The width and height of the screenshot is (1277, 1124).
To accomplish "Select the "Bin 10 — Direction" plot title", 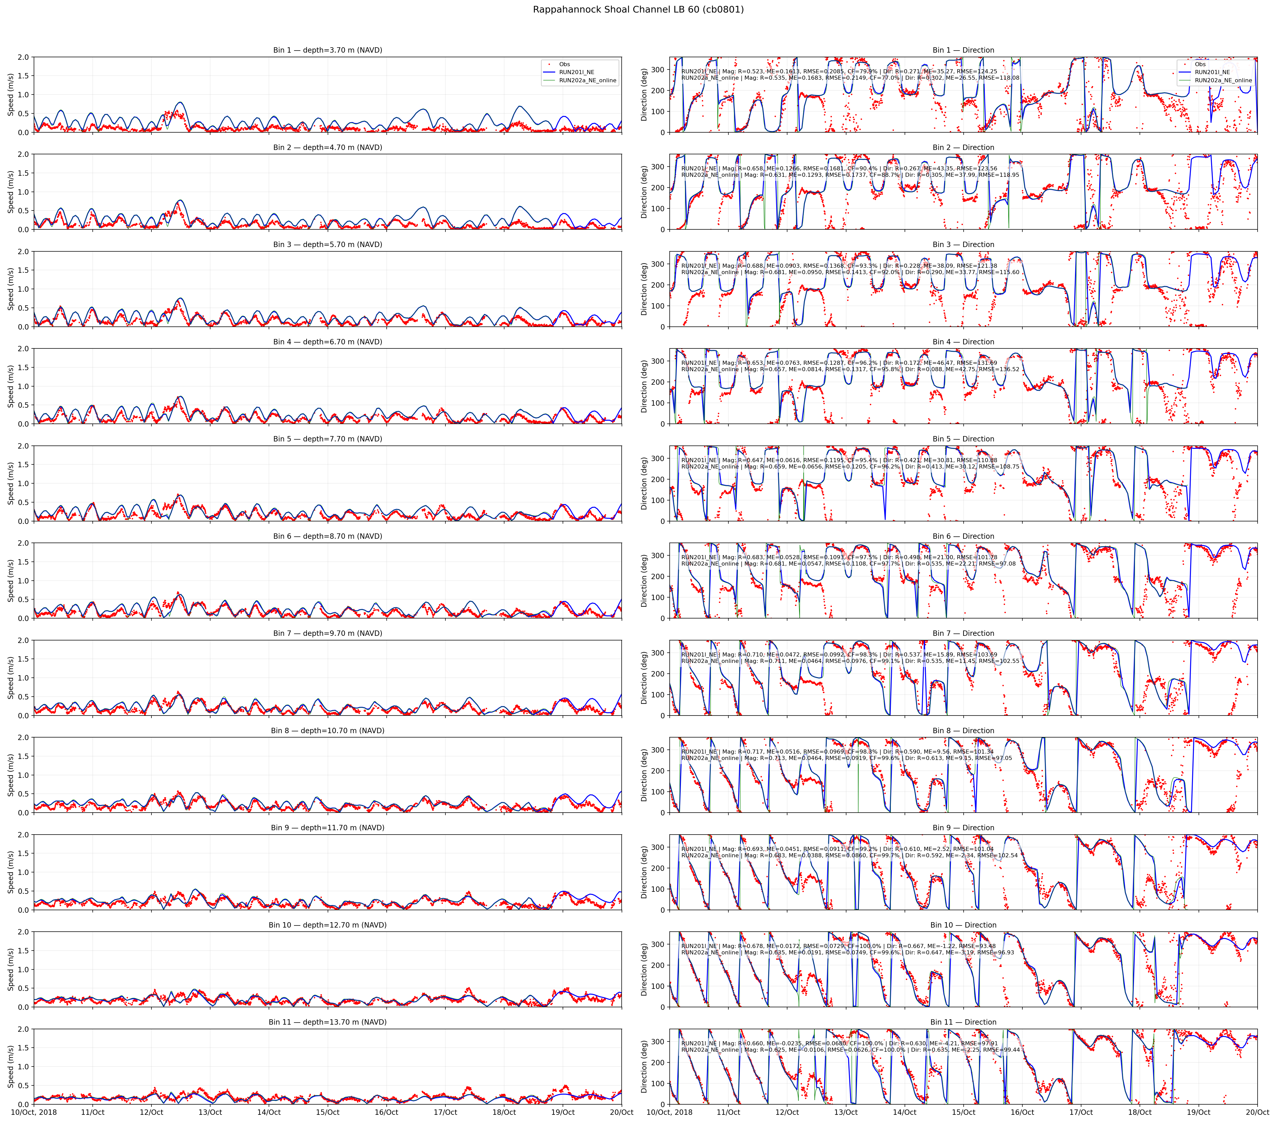I will click(x=963, y=925).
